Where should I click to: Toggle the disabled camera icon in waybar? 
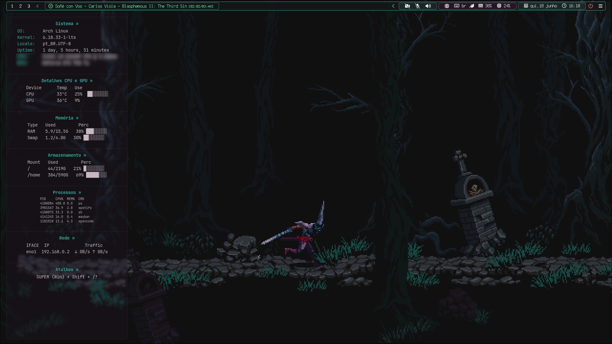point(407,6)
